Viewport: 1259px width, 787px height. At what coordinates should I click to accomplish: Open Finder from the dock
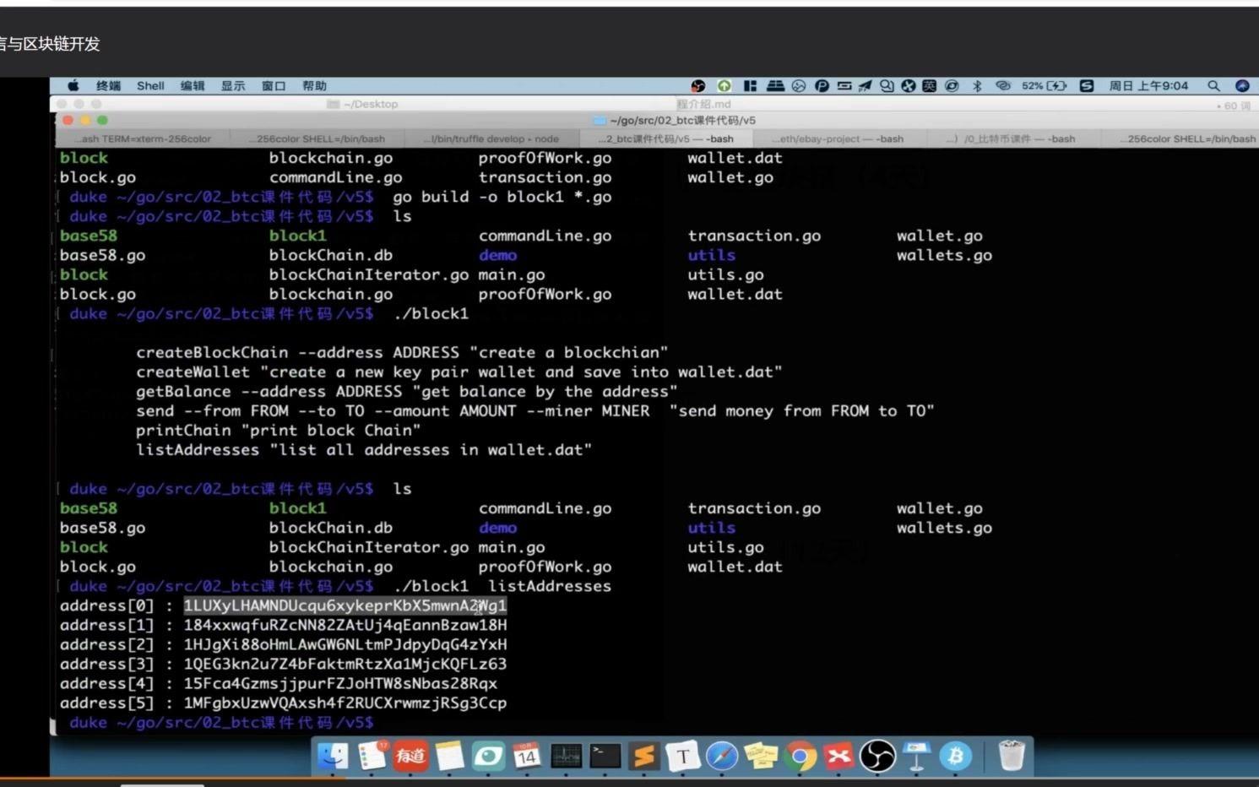[333, 756]
